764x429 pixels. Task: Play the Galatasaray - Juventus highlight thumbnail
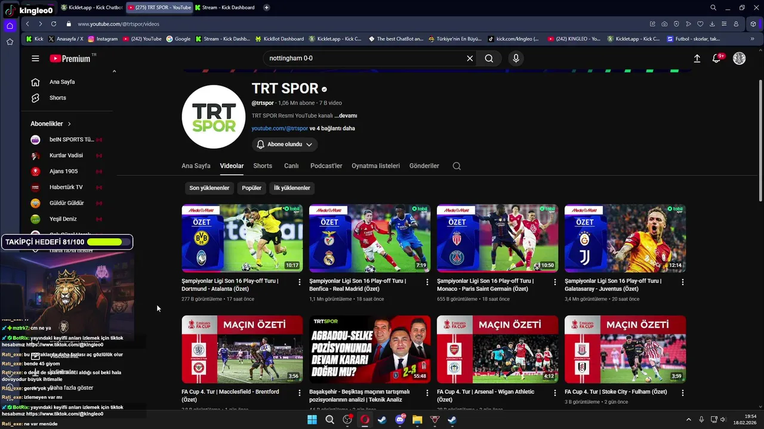(625, 238)
